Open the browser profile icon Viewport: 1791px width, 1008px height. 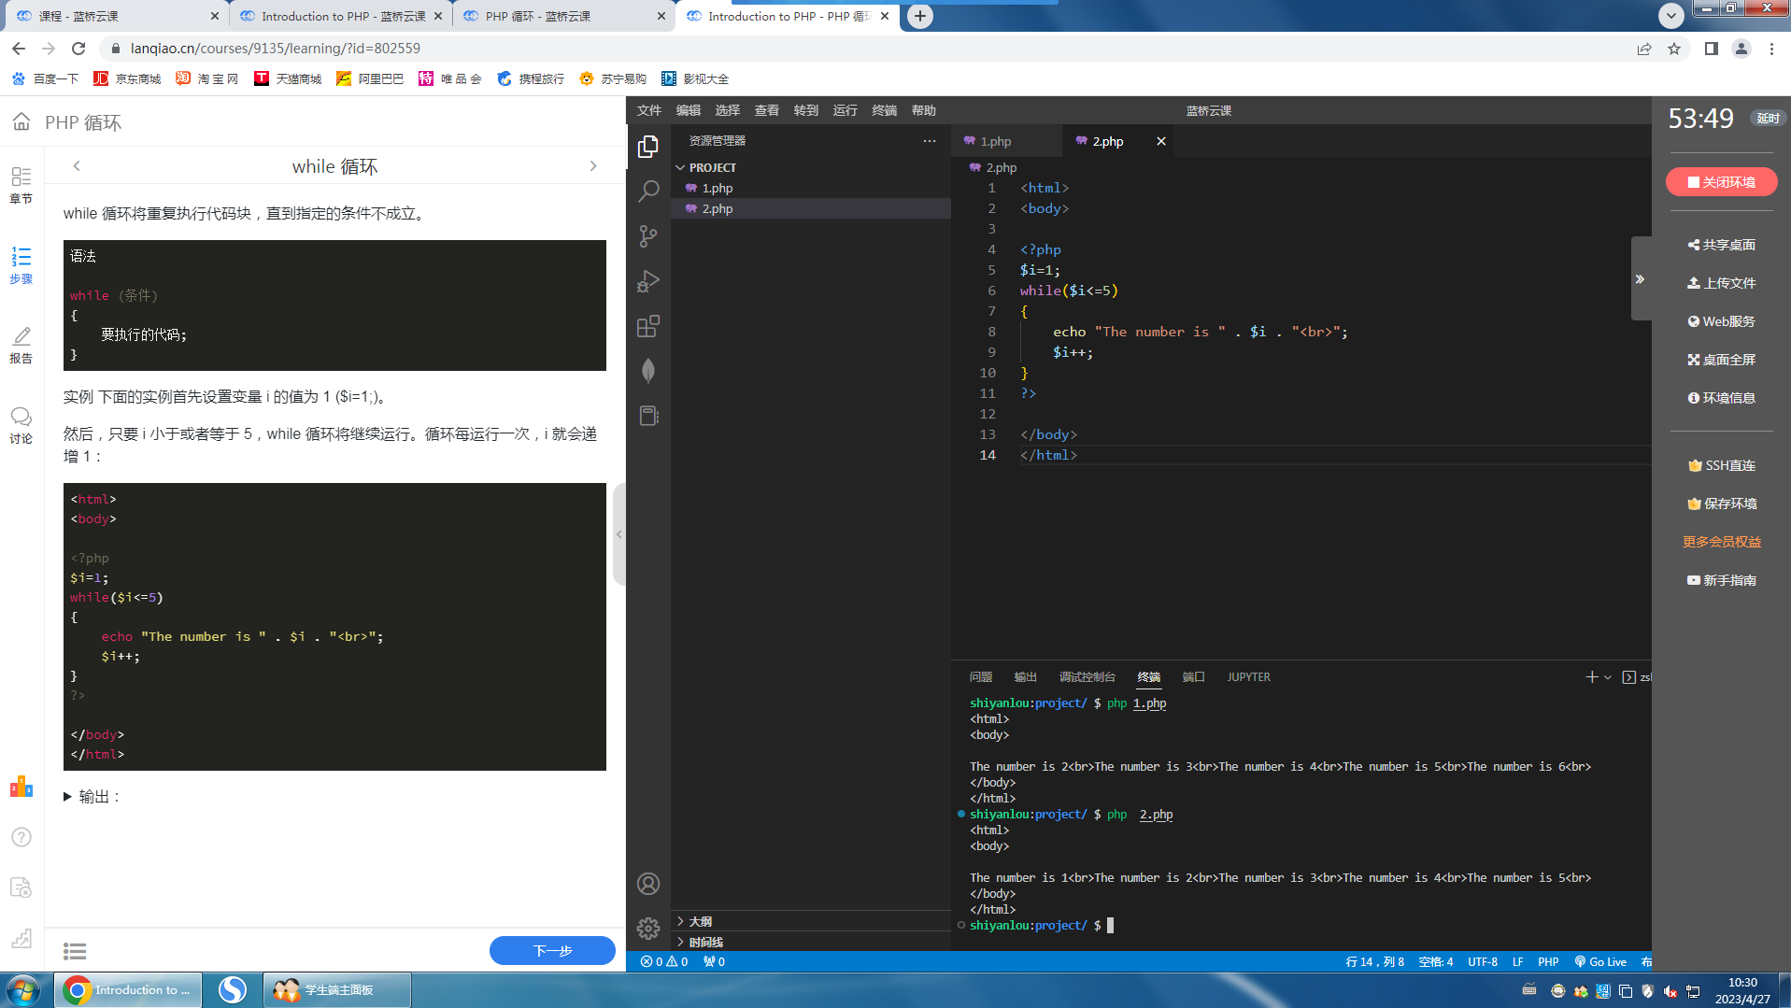pyautogui.click(x=1741, y=49)
